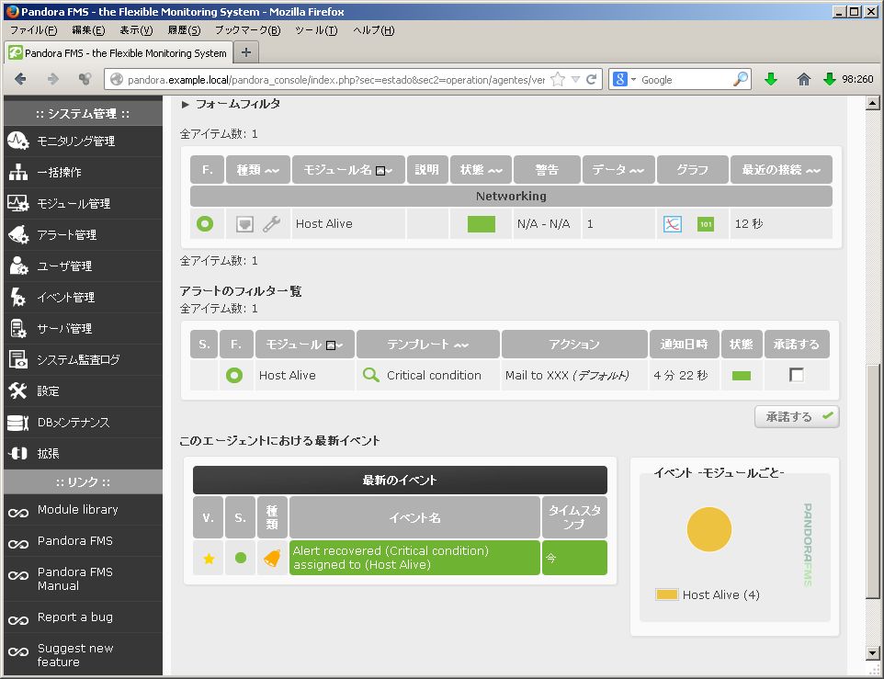Viewport: 884px width, 679px height.
Task: Click the イベント管理 lightning icon
Action: (x=18, y=297)
